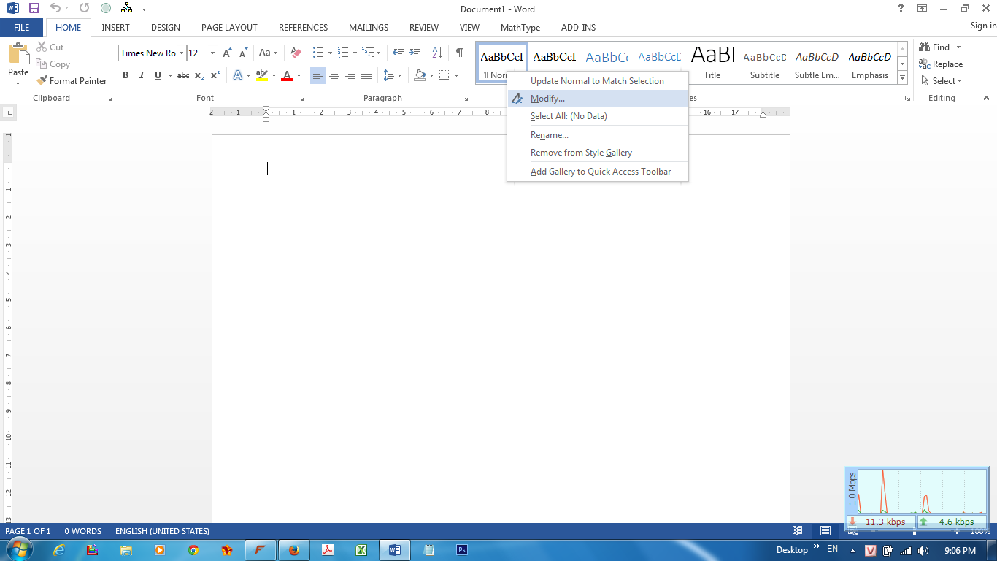Choose Update Normal to Match Selection

598,81
